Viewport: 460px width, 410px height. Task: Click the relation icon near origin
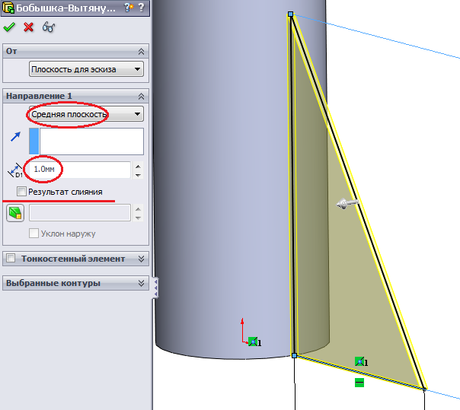[x=253, y=342]
